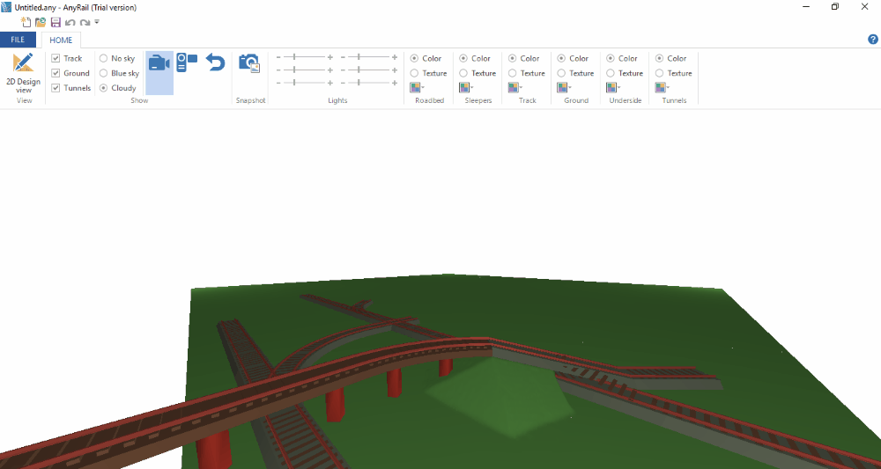Select the No sky option
The width and height of the screenshot is (881, 469).
click(x=103, y=58)
